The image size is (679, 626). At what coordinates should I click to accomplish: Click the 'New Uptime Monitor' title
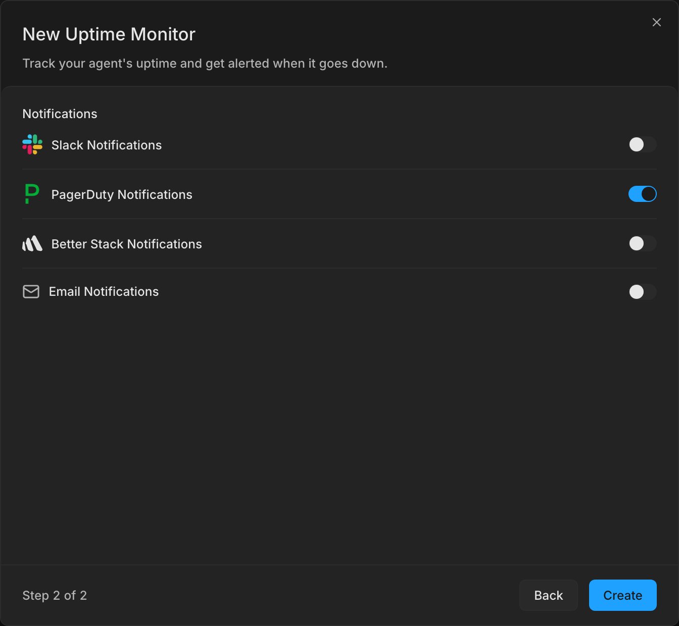109,34
